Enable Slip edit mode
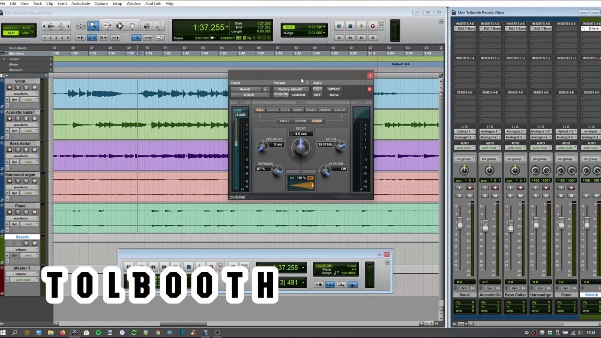This screenshot has width=601, height=338. click(10, 33)
